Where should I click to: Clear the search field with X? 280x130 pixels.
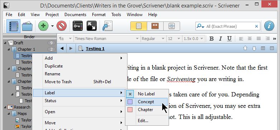[256, 26]
